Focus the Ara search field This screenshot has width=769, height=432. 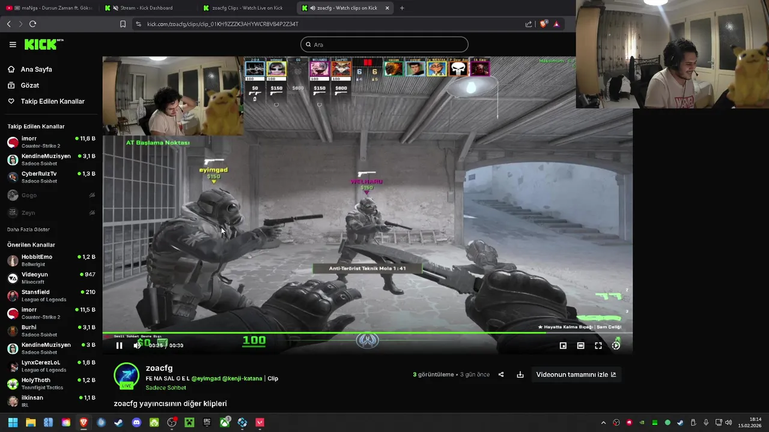[384, 44]
